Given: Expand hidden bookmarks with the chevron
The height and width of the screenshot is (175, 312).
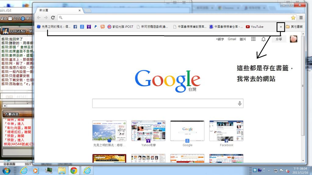Looking at the screenshot, I should coord(281,27).
